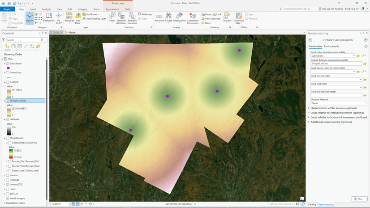Switch to the Catalog pane tab

point(312,204)
